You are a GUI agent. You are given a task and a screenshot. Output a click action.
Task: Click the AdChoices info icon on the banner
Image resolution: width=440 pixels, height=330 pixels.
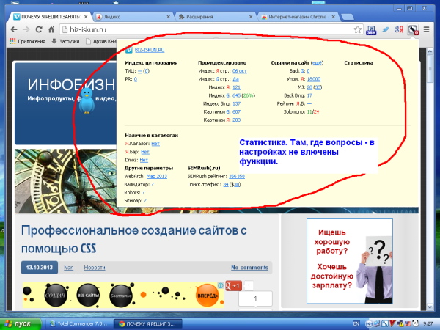coord(221,285)
